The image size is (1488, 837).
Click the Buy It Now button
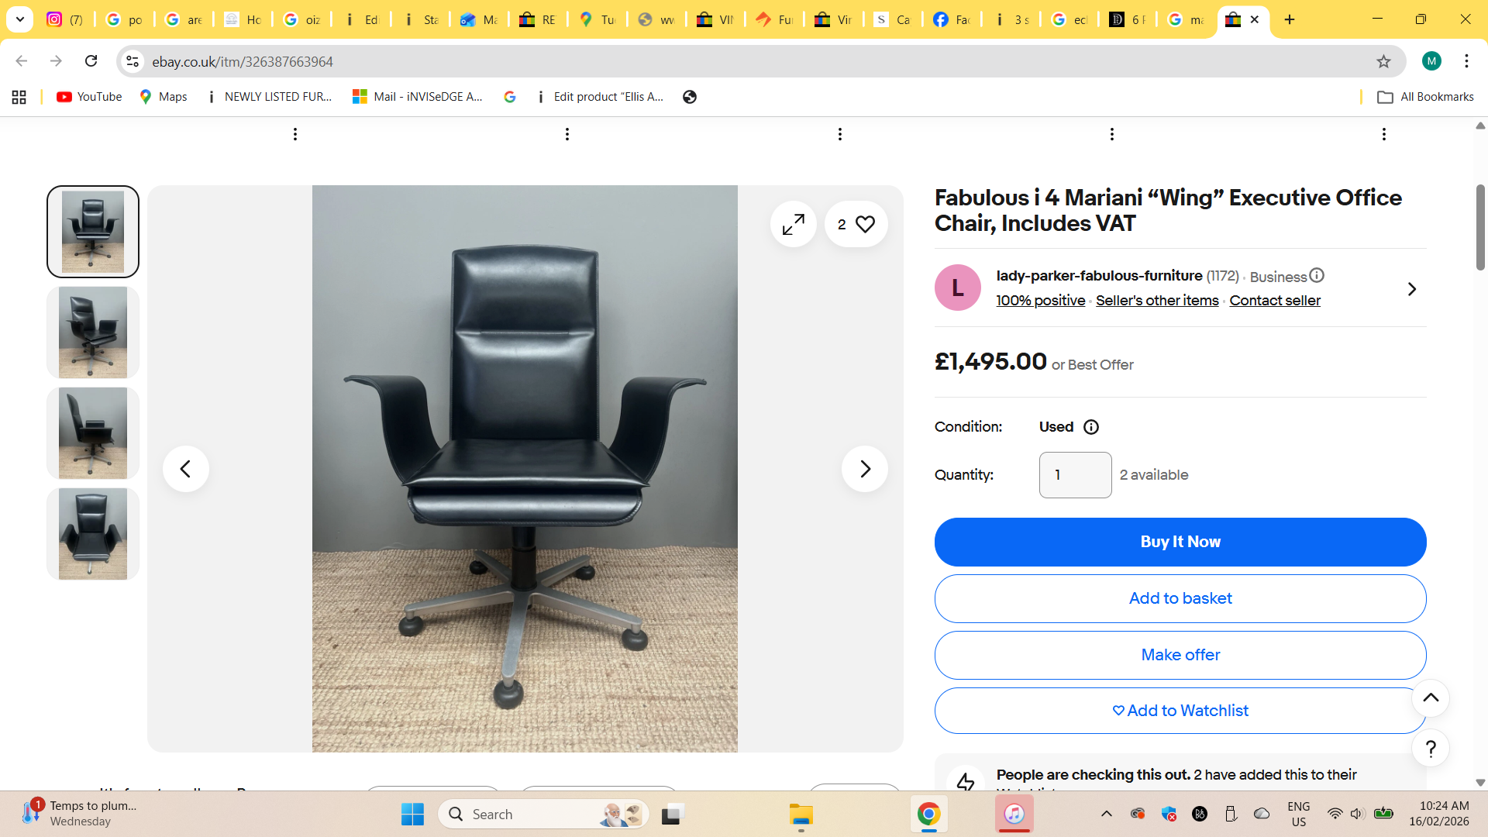point(1180,542)
